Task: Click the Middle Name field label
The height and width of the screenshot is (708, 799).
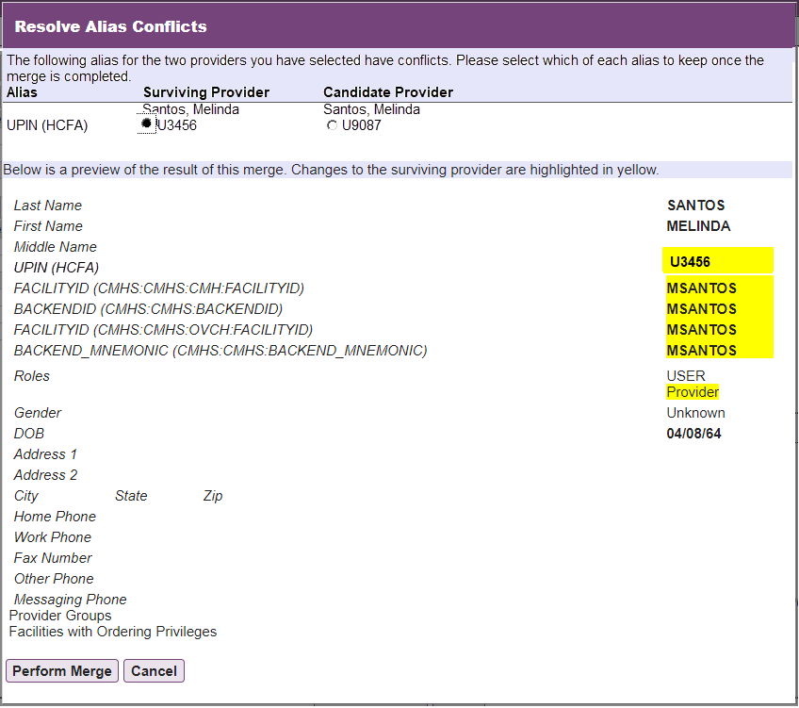Action: coord(55,247)
